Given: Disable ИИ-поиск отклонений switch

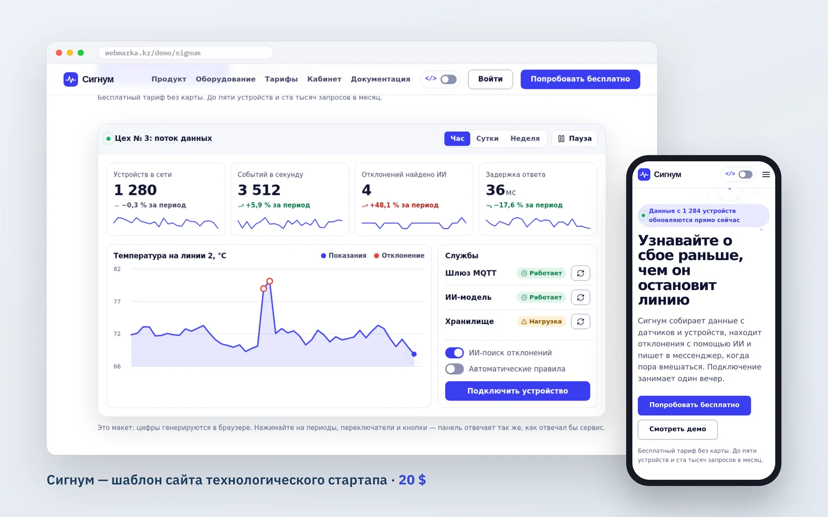Looking at the screenshot, I should tap(454, 353).
